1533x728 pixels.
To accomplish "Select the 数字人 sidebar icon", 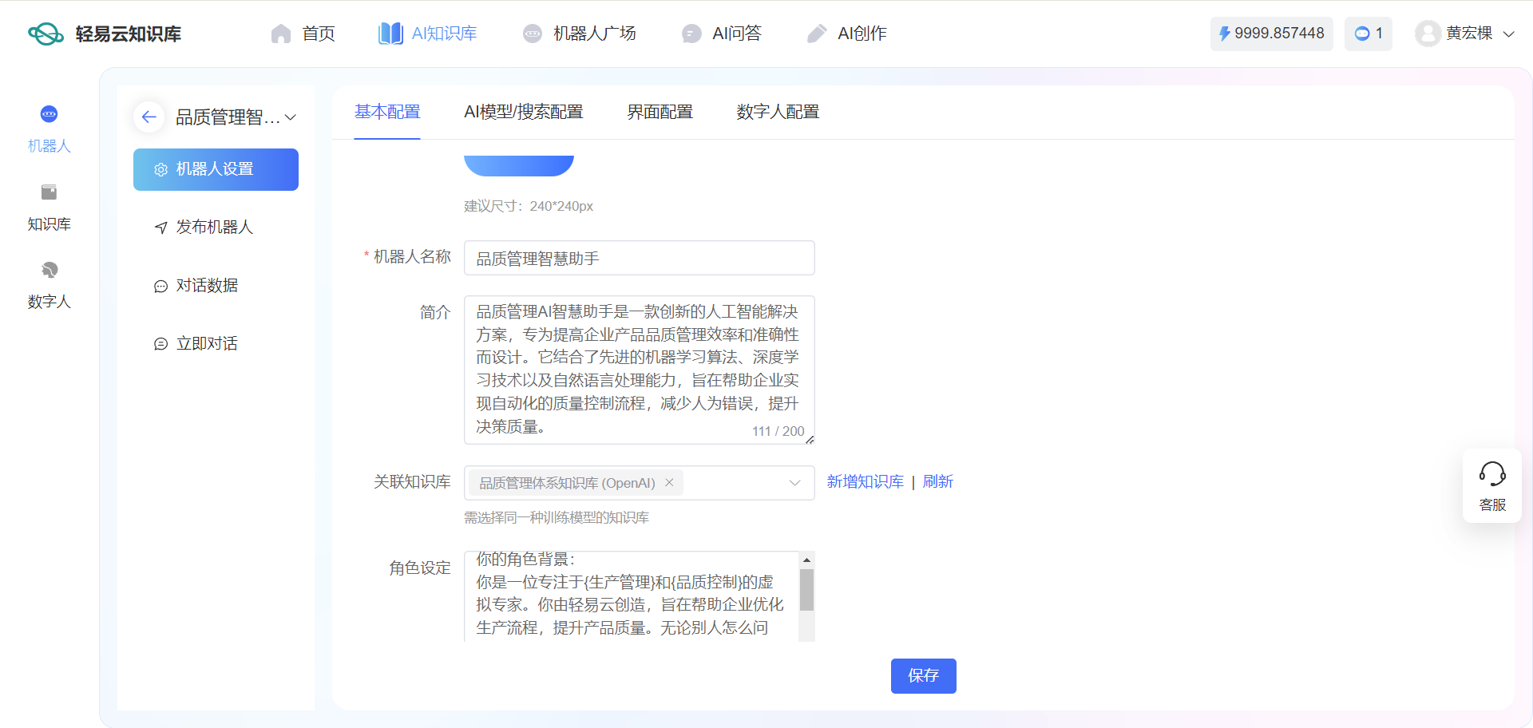I will [49, 270].
